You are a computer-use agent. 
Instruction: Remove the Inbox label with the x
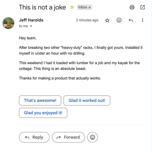click(x=89, y=8)
